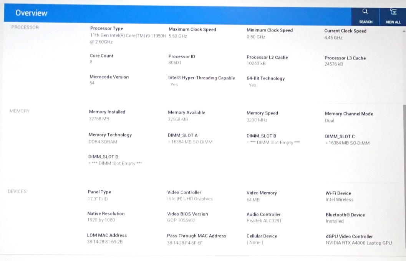Image resolution: width=406 pixels, height=261 pixels.
Task: Click the 17.3" FHD value
Action: 98,199
